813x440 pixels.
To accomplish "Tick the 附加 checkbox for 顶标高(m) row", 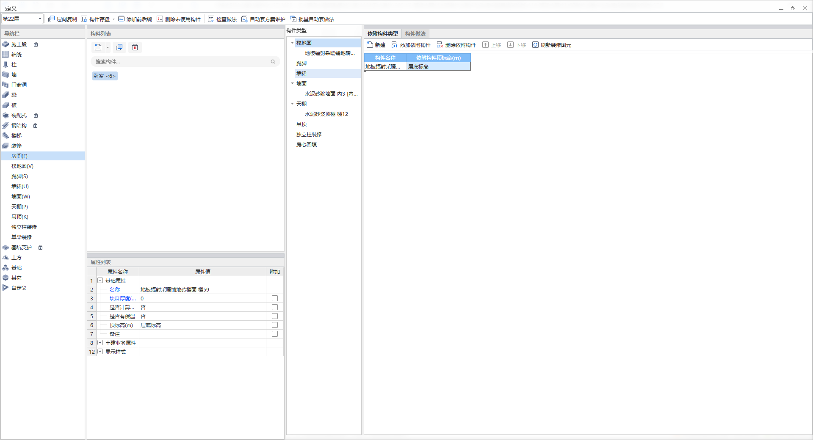I will click(275, 325).
